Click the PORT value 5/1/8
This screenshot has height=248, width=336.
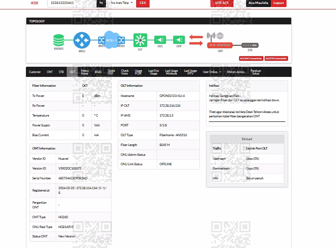(x=163, y=125)
